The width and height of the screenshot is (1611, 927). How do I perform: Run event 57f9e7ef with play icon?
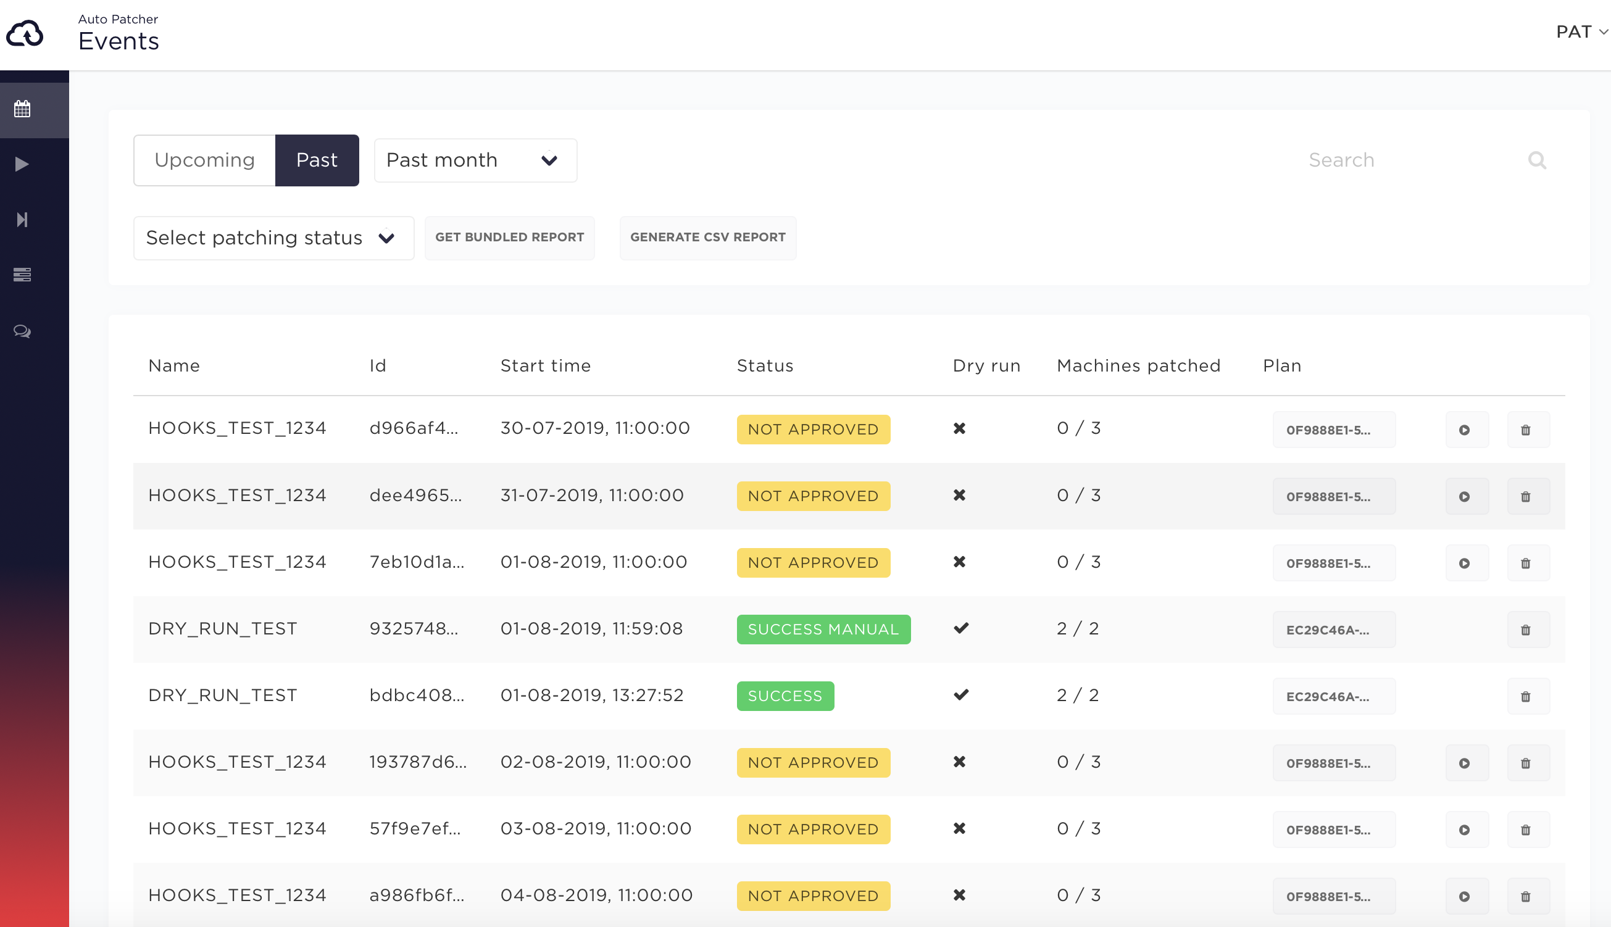coord(1467,830)
